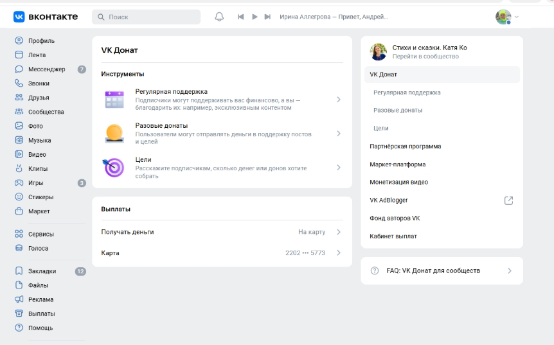Expand Разовые донаты row chevron
This screenshot has height=345, width=554.
[x=339, y=134]
